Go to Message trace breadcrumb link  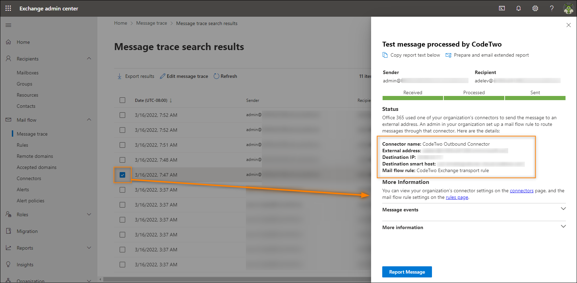pyautogui.click(x=152, y=23)
